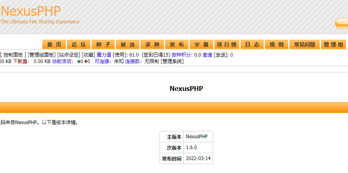Open the 邀请 invite link
Screen dimensions: 348x173
(207, 55)
